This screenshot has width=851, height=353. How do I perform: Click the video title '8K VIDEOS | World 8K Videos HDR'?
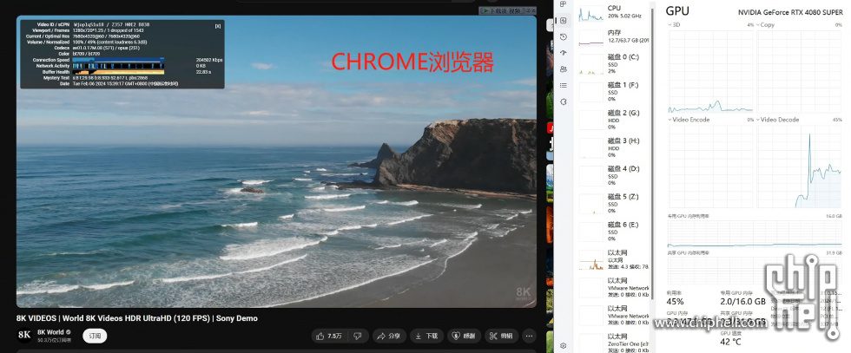[x=137, y=318]
